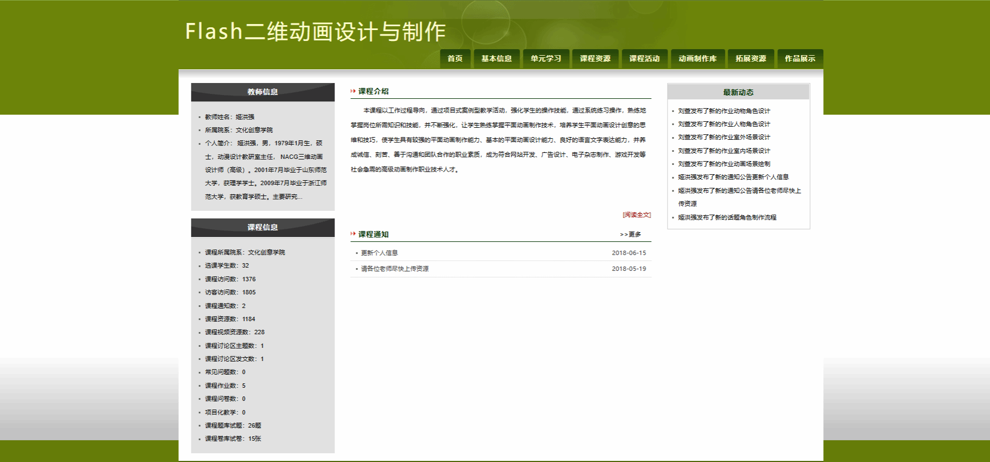Click the date 2018-06-15

click(x=629, y=253)
